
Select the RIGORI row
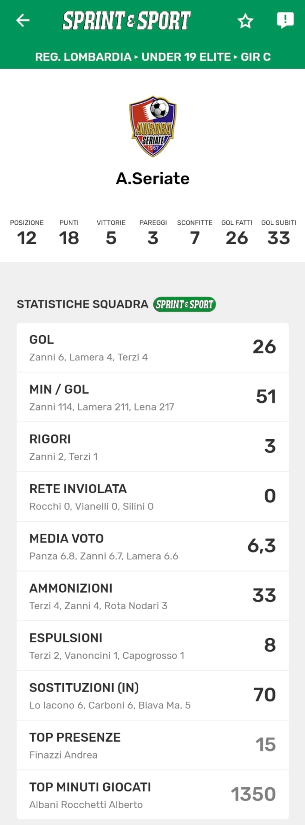[152, 447]
